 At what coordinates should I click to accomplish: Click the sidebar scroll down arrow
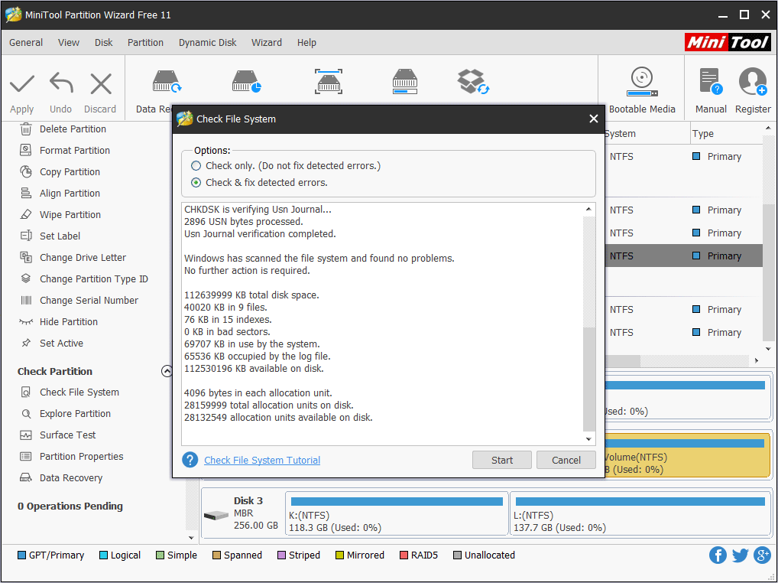point(192,538)
